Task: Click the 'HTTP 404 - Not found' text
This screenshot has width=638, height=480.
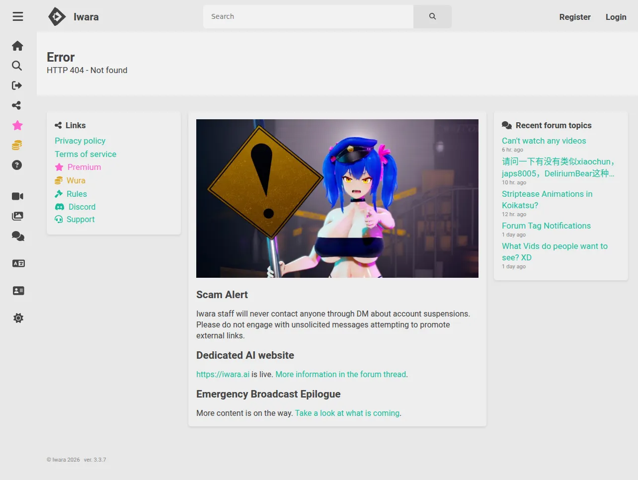Action: tap(87, 70)
